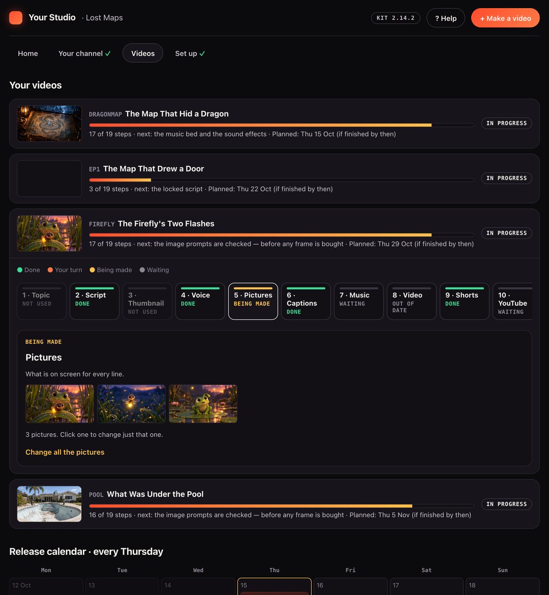549x595 pixels.
Task: Click the frog-on-lily-pad picture in Pictures panel
Action: tap(203, 404)
